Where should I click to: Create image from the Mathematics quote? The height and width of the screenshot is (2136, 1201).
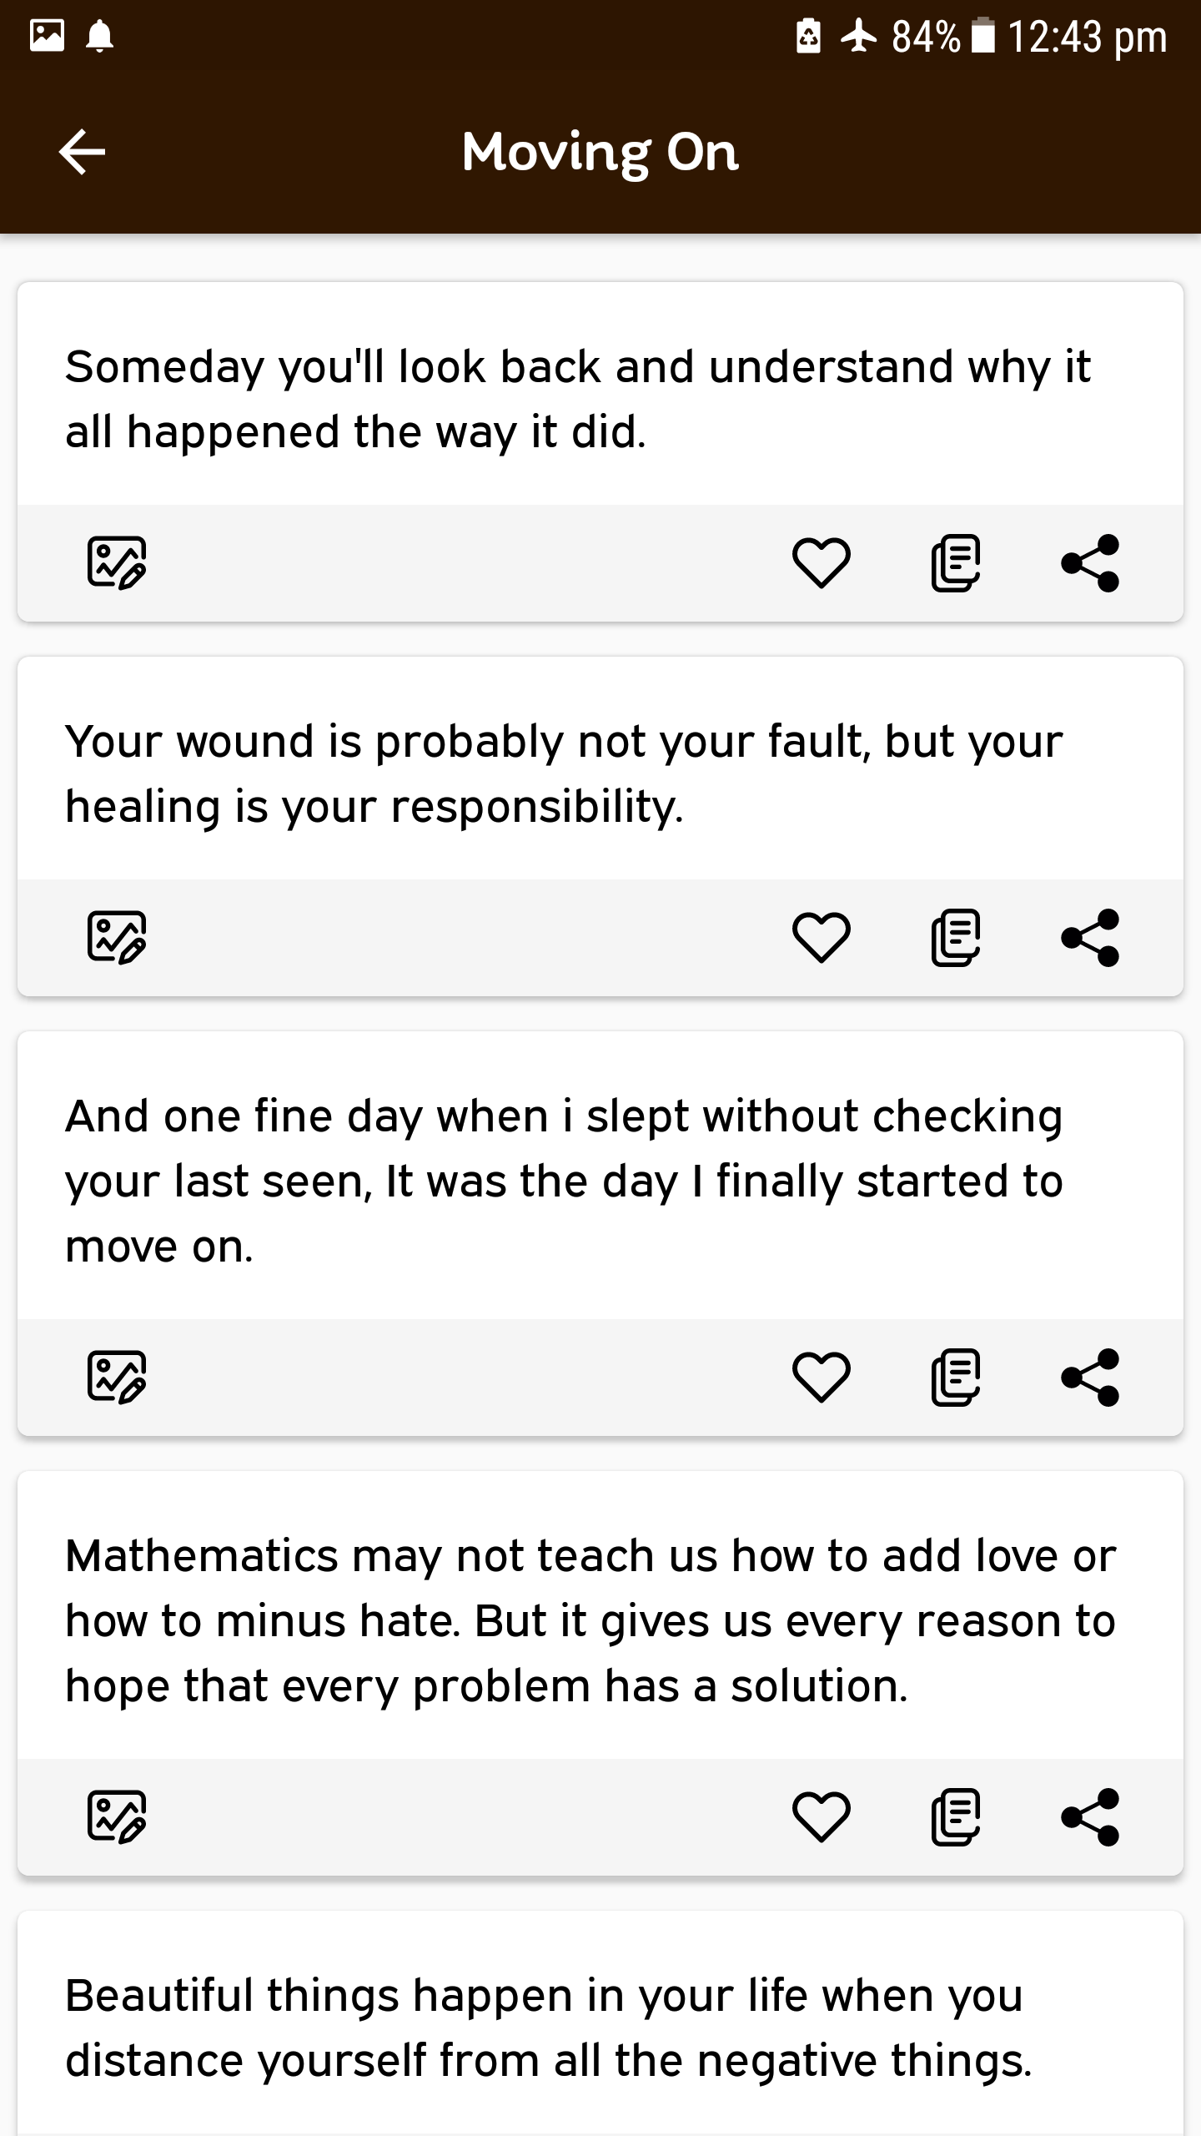click(117, 1817)
